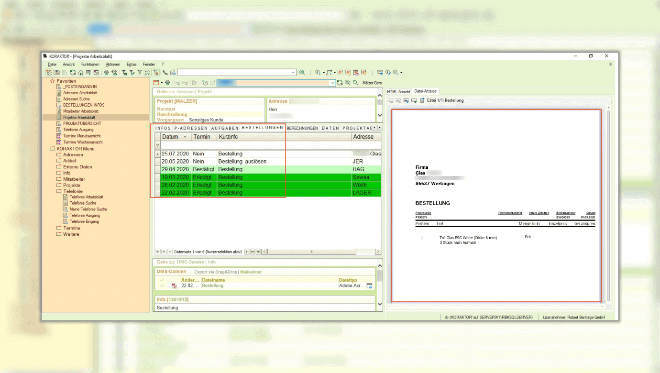
Task: Click the refresh arrows icon in main toolbar
Action: pos(73,73)
